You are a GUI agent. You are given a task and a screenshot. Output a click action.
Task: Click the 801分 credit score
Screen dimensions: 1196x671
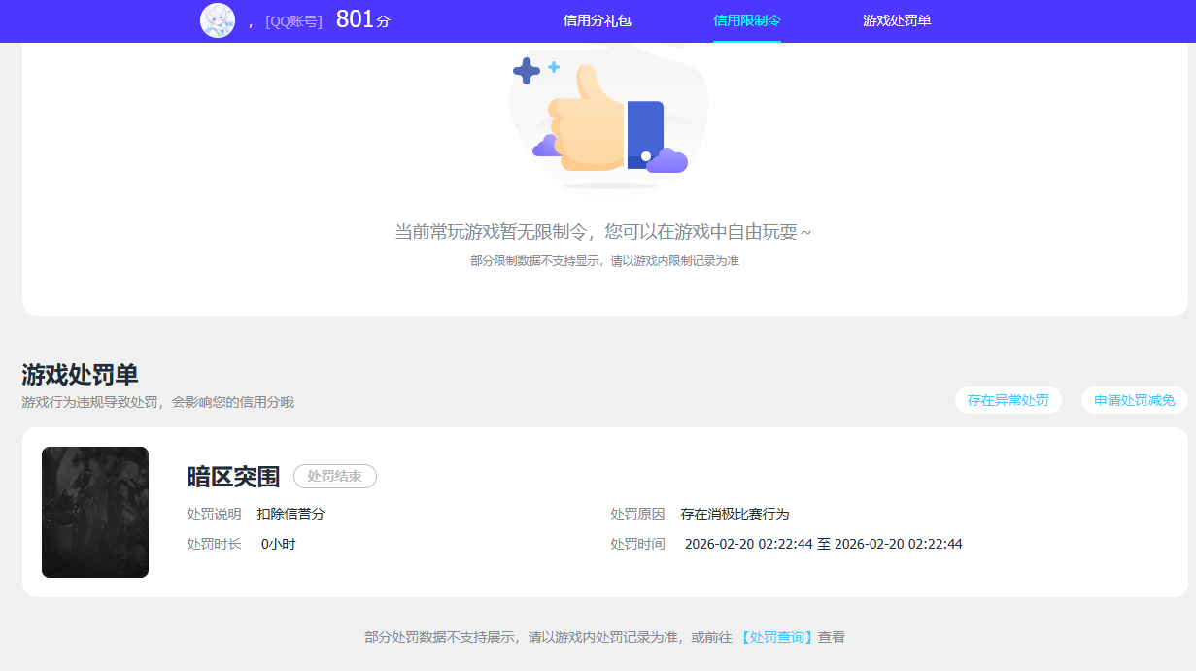click(362, 19)
